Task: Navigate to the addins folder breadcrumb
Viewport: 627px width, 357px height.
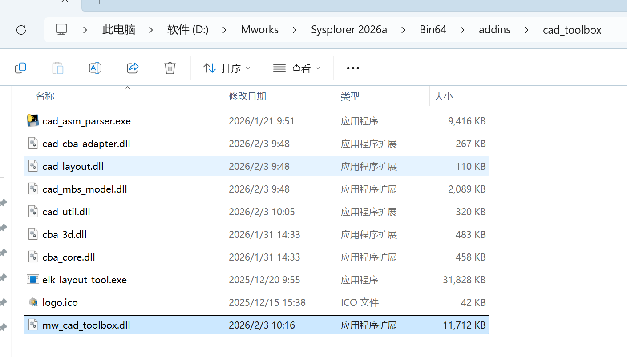Action: point(495,30)
